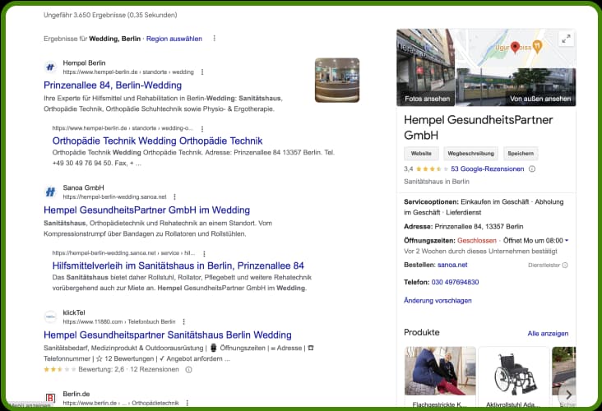Click 'Bewertung: 2,6 · 12 Rezensionen' text
Viewport: 602px width, 411px height.
tap(128, 370)
